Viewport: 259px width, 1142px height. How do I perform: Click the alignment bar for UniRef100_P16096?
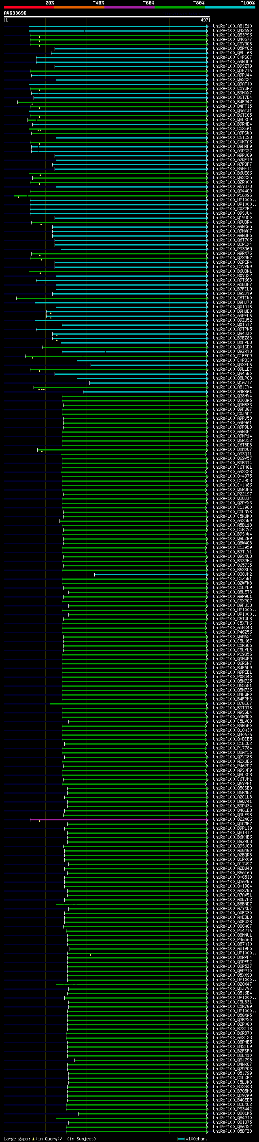tap(111, 196)
